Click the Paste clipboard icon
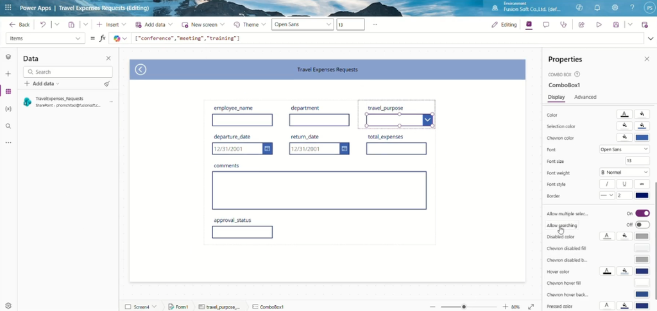Viewport: 657px width, 311px height. [71, 25]
